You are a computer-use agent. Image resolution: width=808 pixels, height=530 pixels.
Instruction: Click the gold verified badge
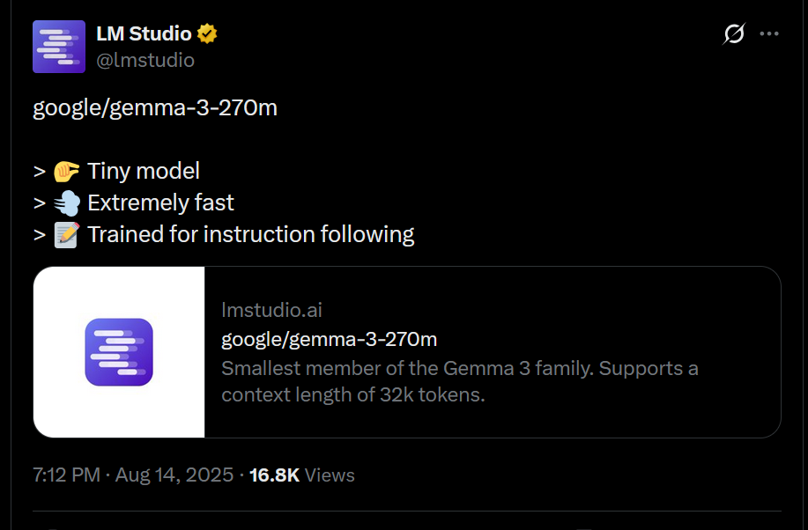[x=207, y=34]
